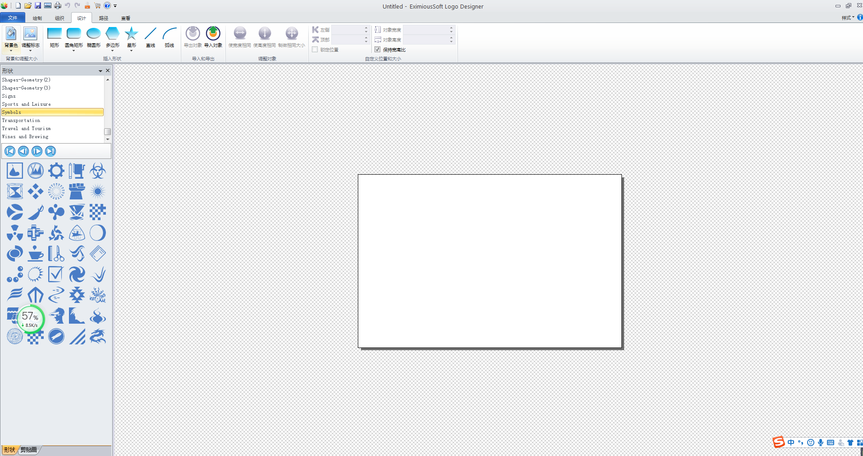Screen dimensions: 863x456
Task: Insert the gear symbol shape
Action: pyautogui.click(x=56, y=171)
